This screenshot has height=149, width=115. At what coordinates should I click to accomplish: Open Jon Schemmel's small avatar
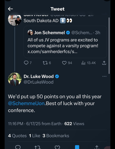(30, 33)
